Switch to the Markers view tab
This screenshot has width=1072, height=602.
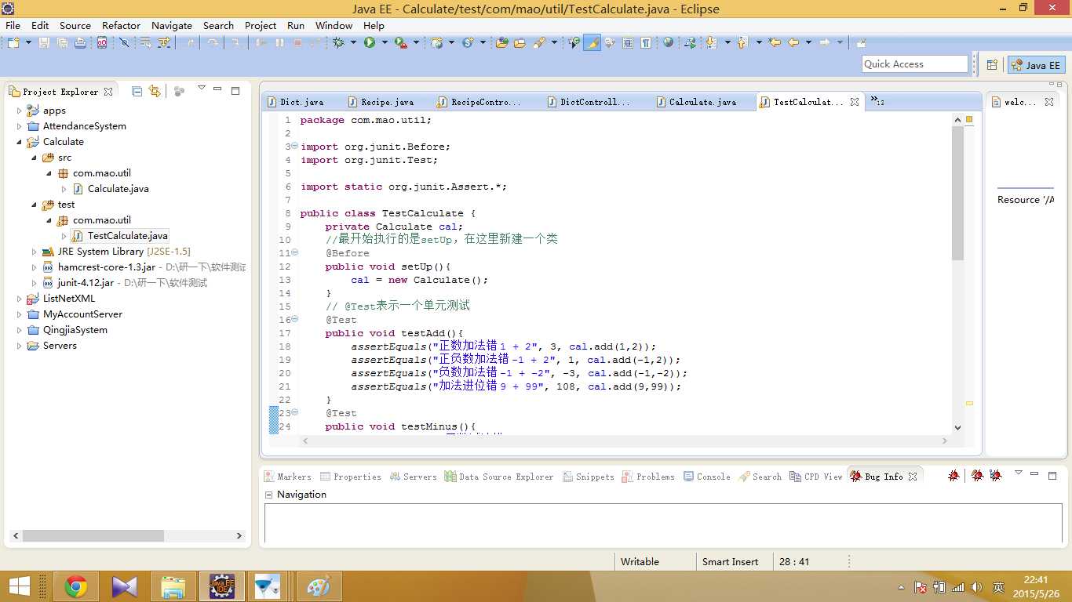(288, 477)
